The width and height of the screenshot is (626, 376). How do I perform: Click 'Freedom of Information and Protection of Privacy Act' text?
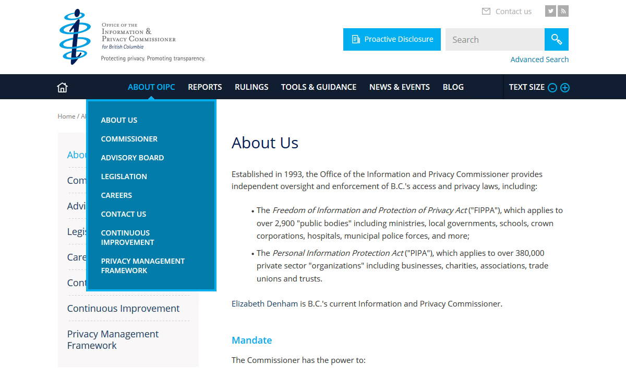point(370,210)
